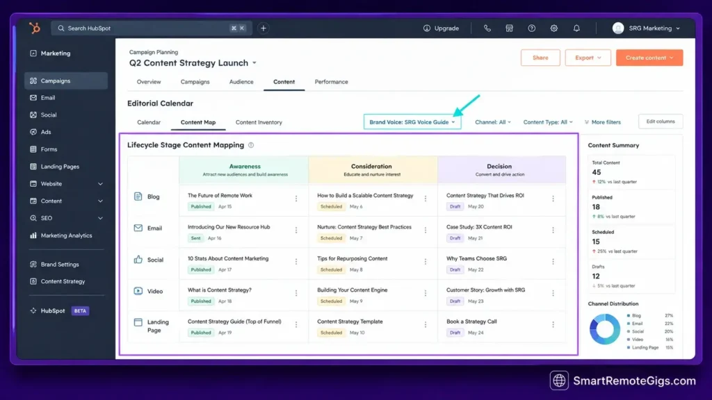Click the Upgrade link

(x=442, y=28)
